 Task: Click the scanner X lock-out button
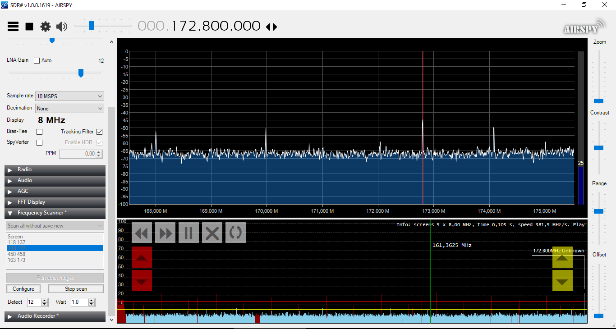(x=212, y=233)
